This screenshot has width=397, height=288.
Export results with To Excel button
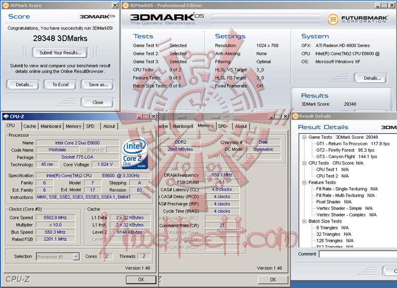[x=60, y=85]
